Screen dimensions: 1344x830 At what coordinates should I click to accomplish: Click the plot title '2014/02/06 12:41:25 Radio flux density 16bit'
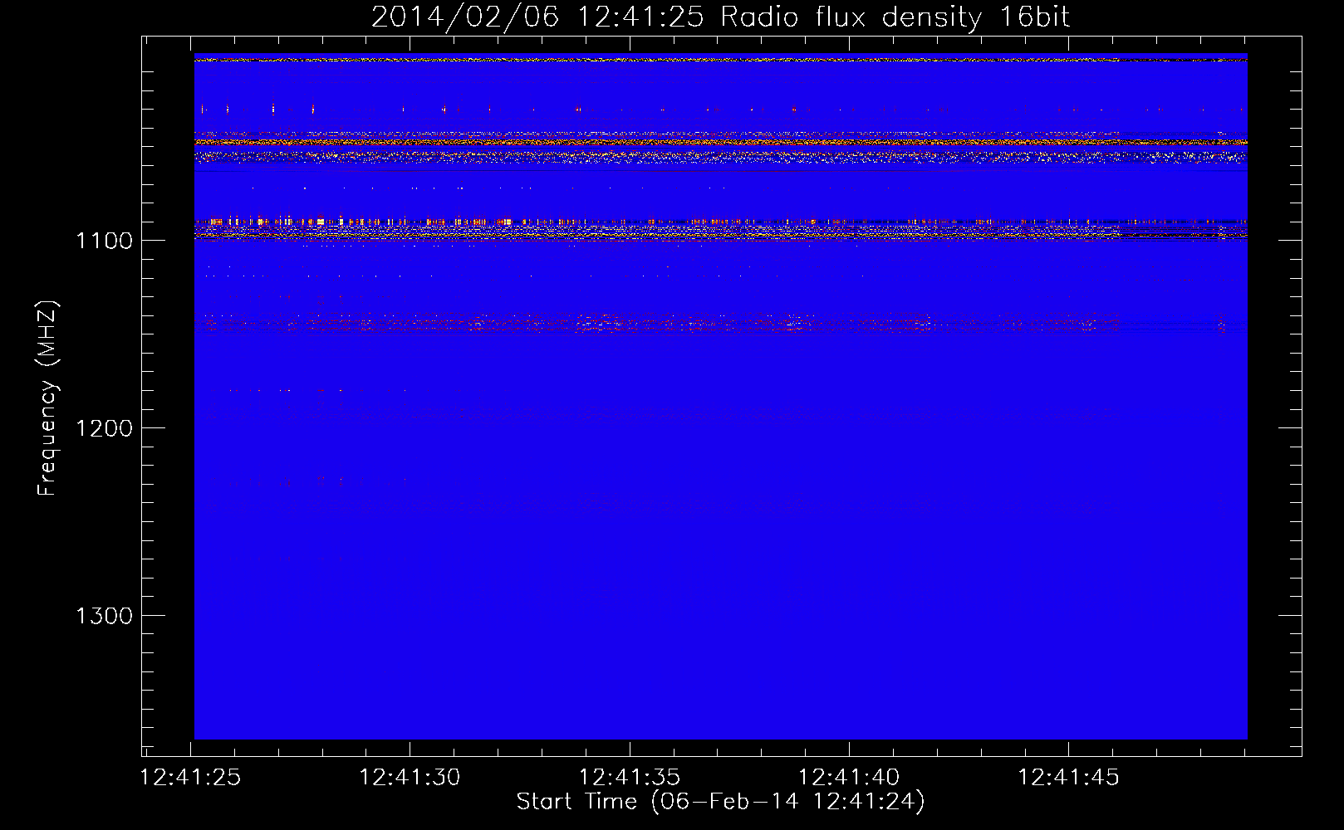(x=720, y=17)
